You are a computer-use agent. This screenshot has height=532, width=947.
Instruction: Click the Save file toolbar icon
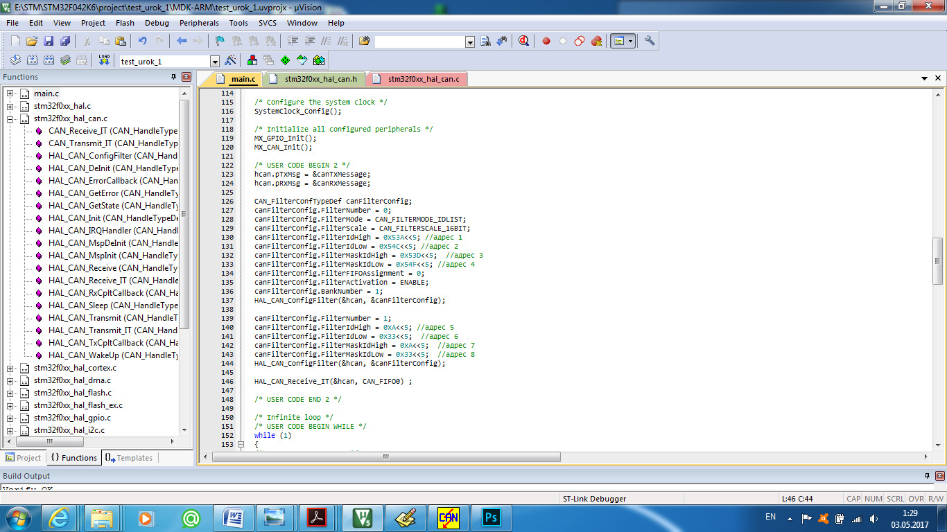coord(49,41)
